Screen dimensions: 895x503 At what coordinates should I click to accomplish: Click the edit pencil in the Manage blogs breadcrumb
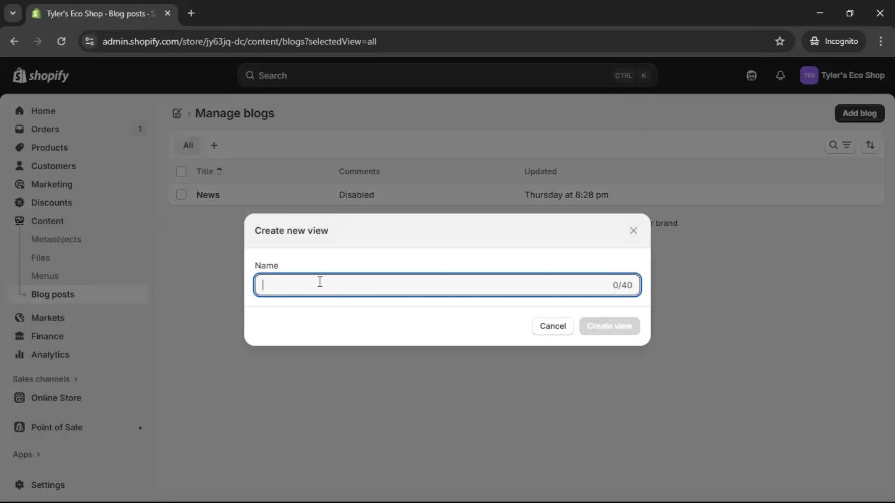pos(177,113)
